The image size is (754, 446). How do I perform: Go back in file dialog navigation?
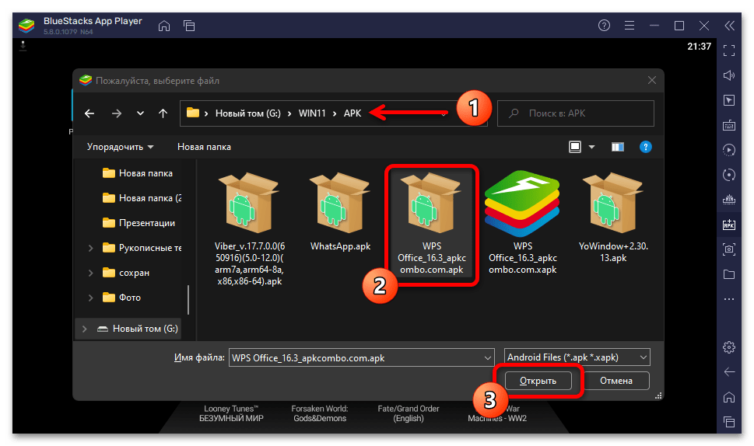(89, 113)
